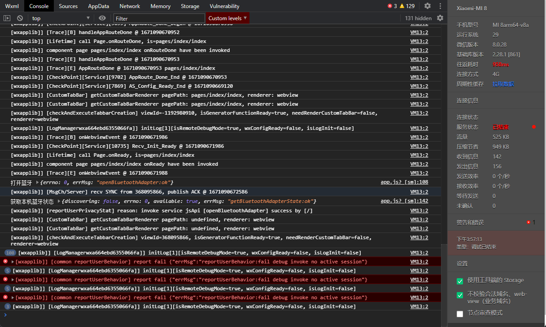Toggle the console sidebar panel icon
The image size is (546, 327).
pos(7,18)
